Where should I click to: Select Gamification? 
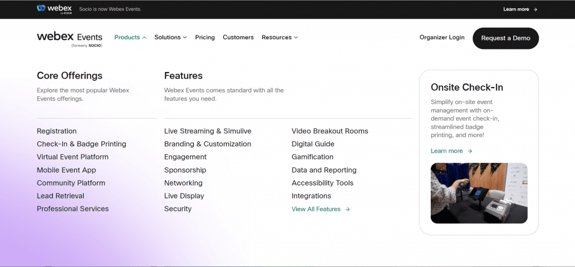tap(312, 157)
